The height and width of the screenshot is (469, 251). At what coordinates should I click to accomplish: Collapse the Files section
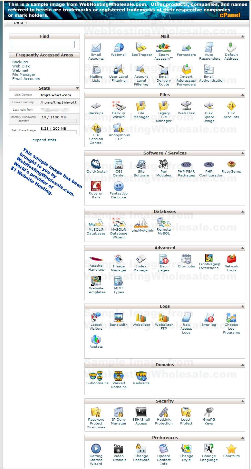point(242,95)
